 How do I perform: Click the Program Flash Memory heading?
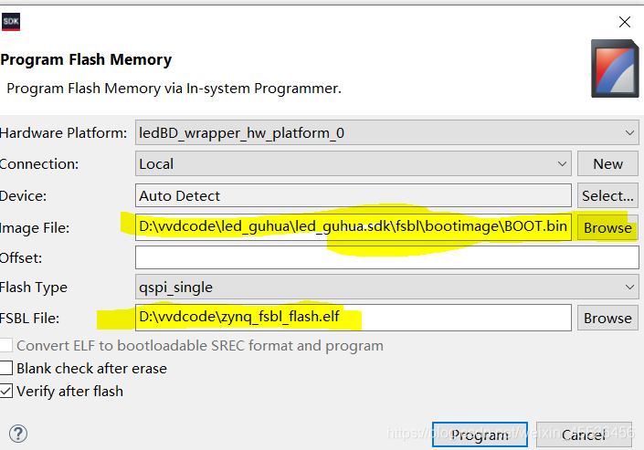point(86,59)
